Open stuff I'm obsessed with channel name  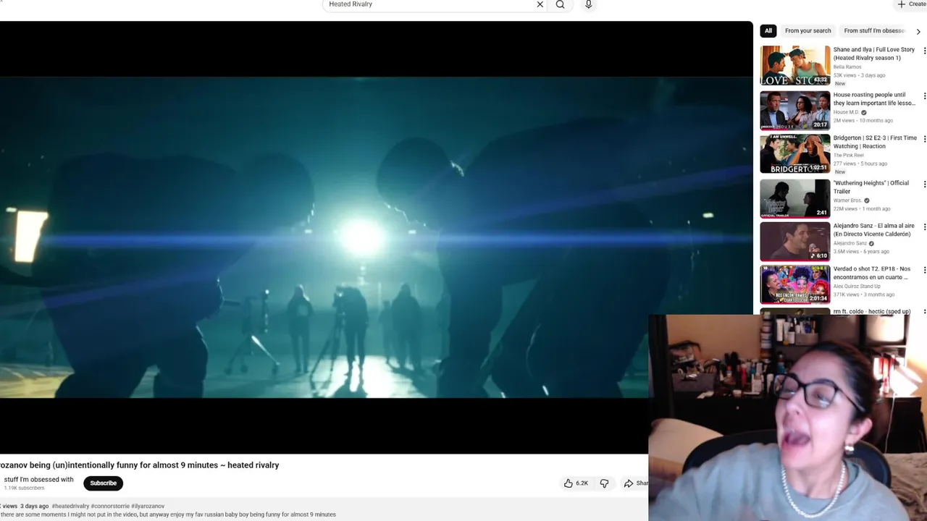(x=38, y=479)
